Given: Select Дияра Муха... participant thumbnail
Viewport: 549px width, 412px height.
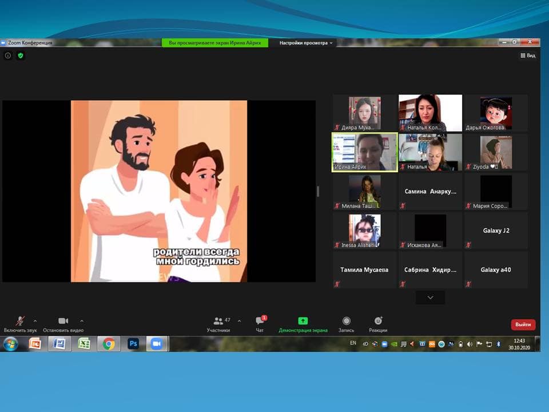Looking at the screenshot, I should [364, 113].
